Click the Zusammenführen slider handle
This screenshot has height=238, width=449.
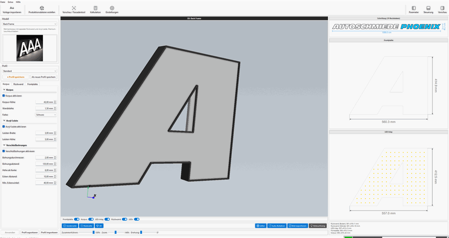click(94, 232)
